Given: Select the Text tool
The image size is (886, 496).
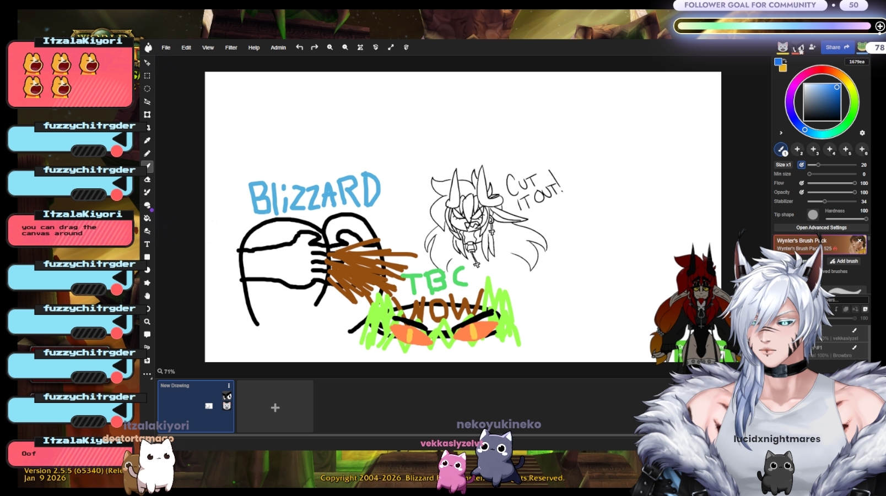Looking at the screenshot, I should [x=147, y=244].
